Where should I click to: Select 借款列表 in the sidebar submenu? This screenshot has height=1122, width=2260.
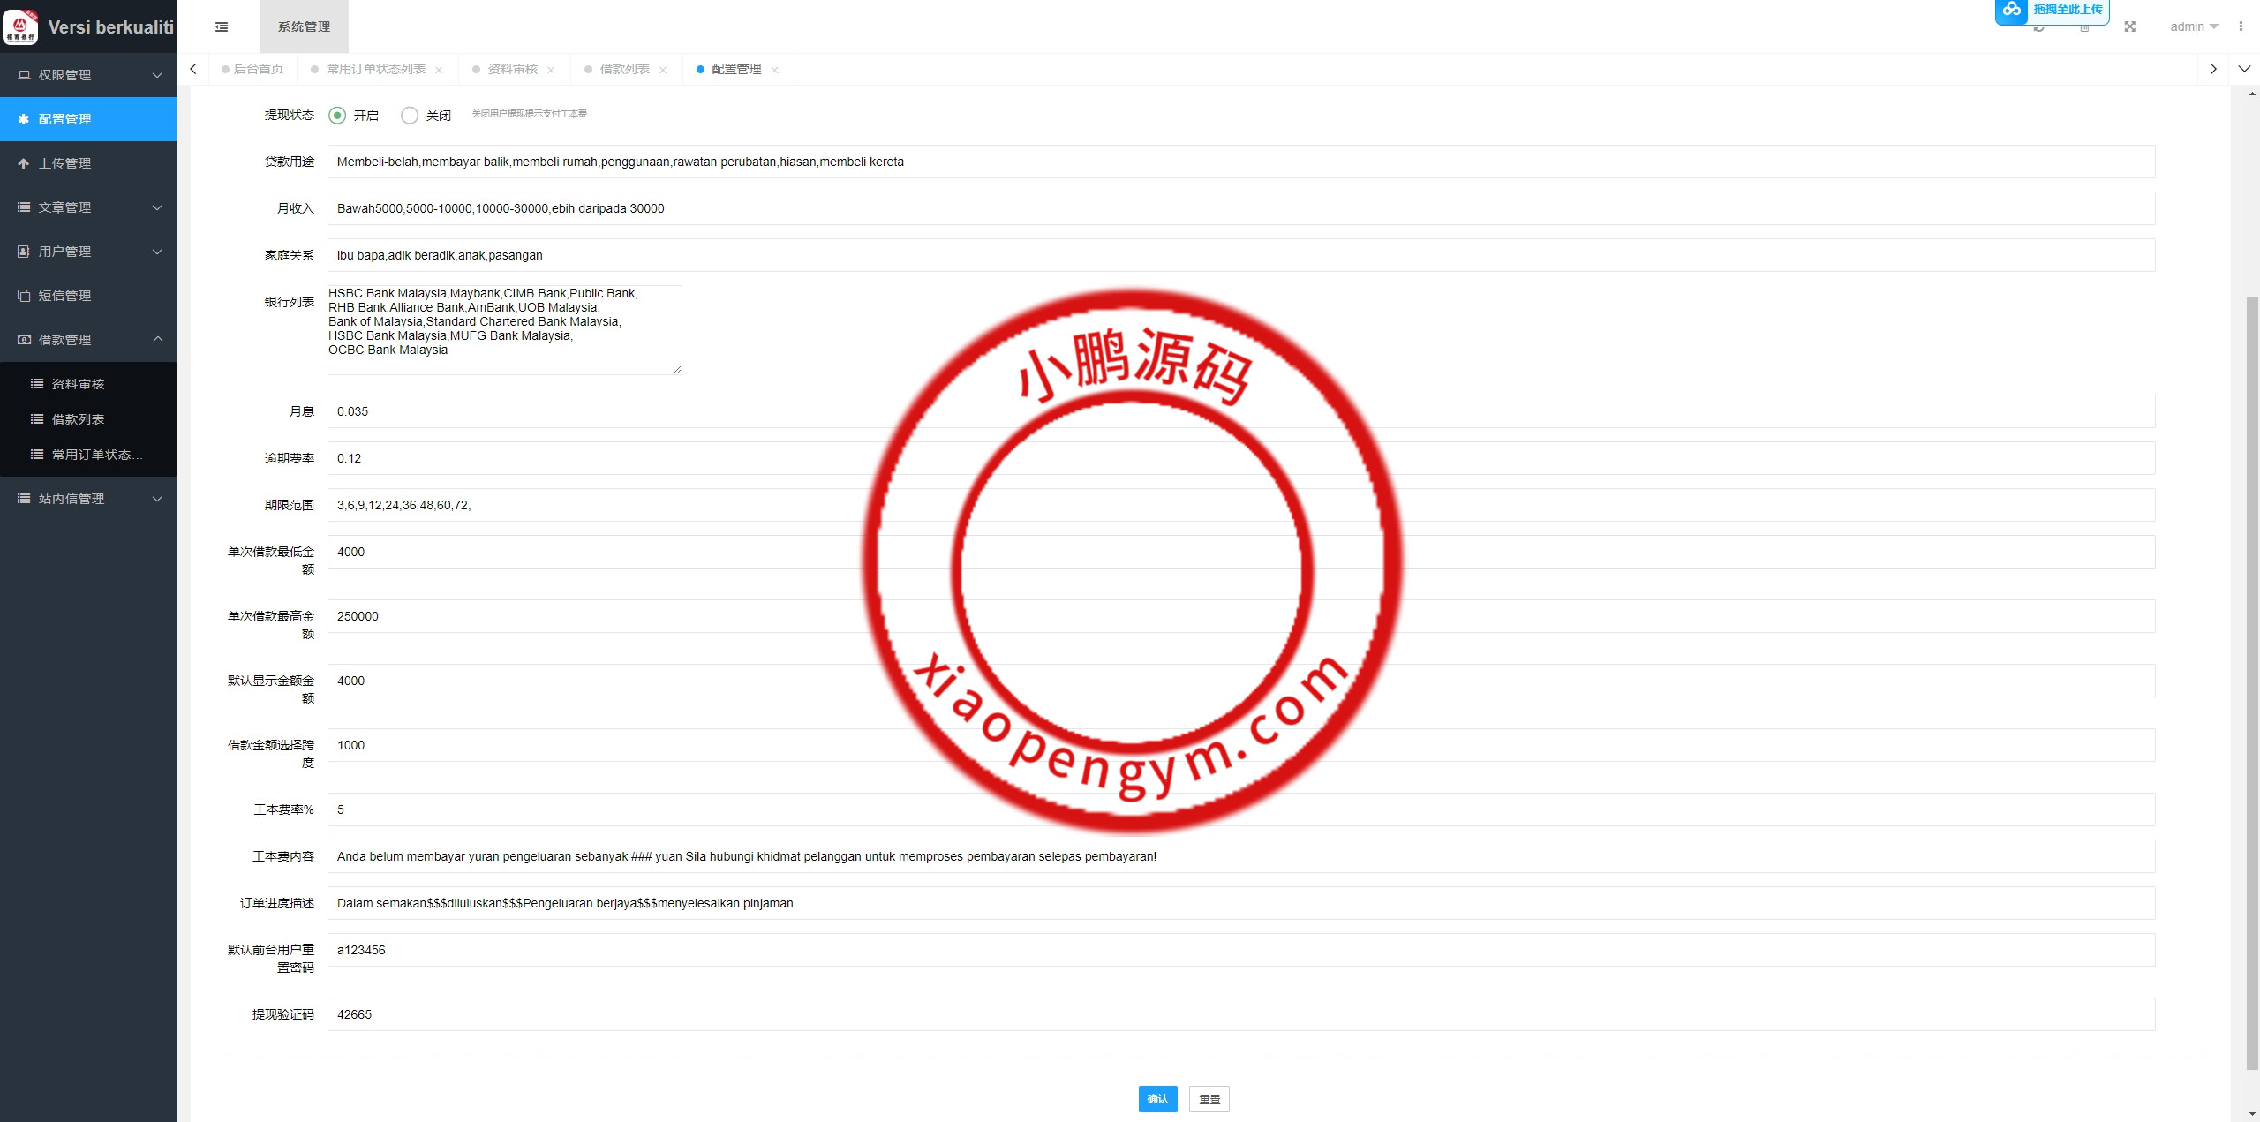(x=78, y=419)
